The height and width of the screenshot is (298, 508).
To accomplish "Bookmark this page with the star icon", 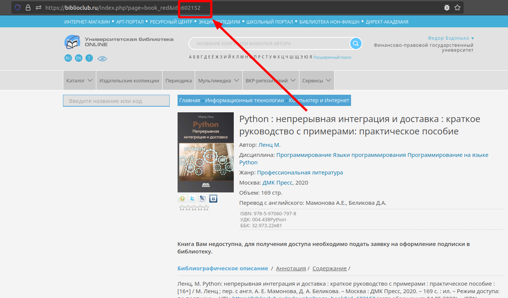I will (x=457, y=7).
